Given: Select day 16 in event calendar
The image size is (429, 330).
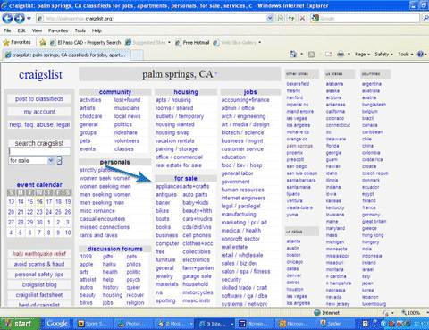Looking at the screenshot, I should coord(39,202).
